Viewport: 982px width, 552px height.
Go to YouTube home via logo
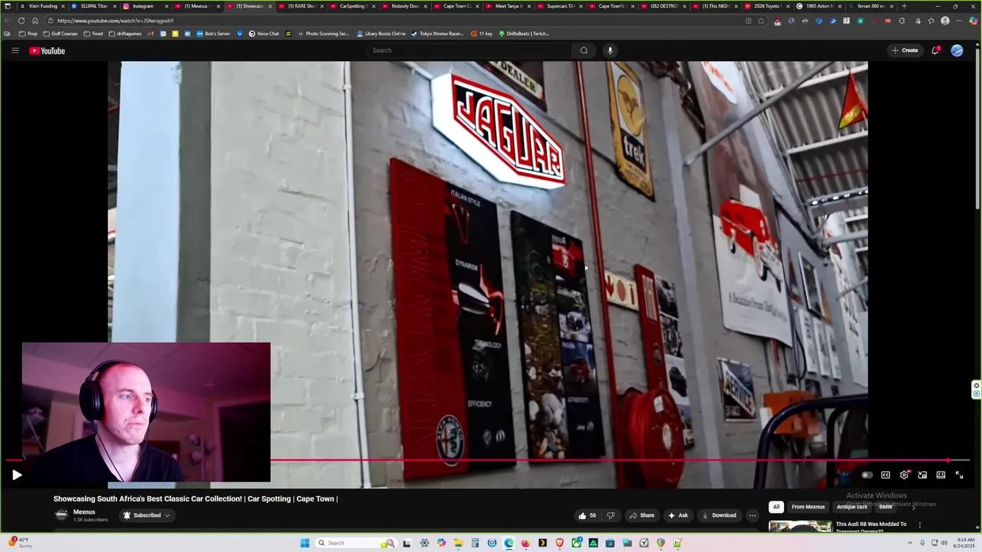(x=47, y=51)
